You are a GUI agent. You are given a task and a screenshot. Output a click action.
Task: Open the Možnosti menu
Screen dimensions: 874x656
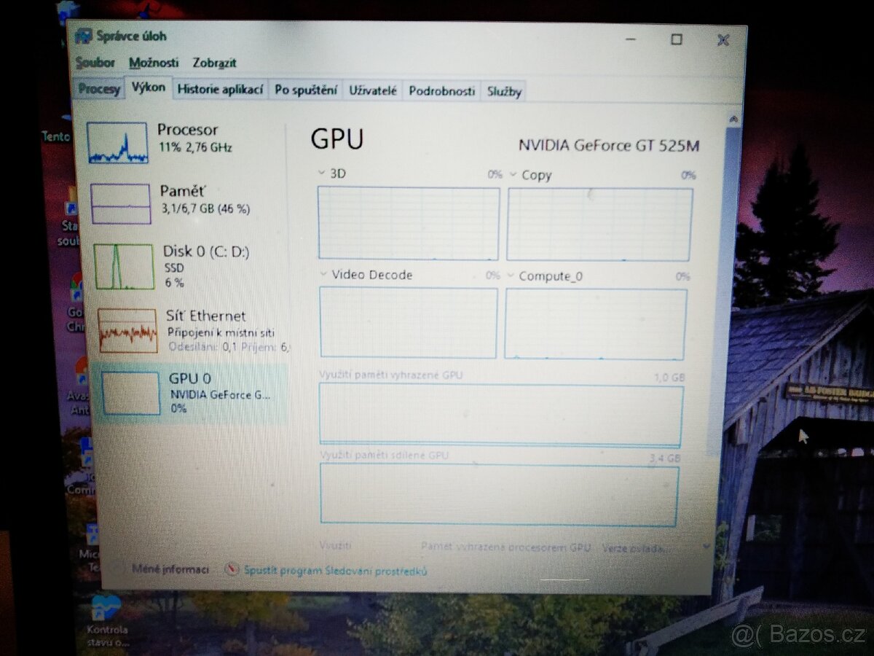[x=154, y=63]
